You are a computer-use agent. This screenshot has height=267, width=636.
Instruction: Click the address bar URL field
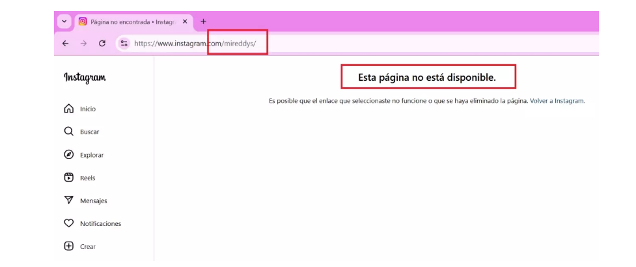357,44
